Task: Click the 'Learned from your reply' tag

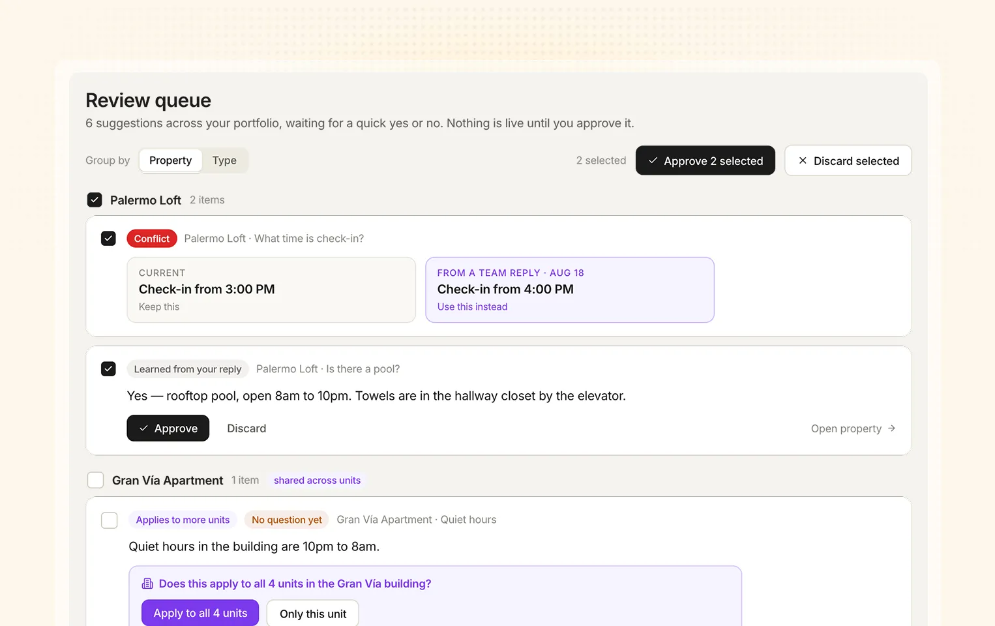Action: click(x=188, y=369)
